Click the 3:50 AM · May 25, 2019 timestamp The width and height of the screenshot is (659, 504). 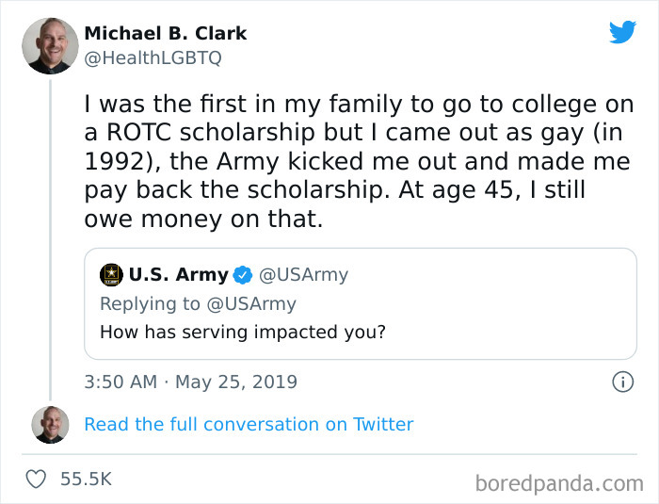coord(190,382)
